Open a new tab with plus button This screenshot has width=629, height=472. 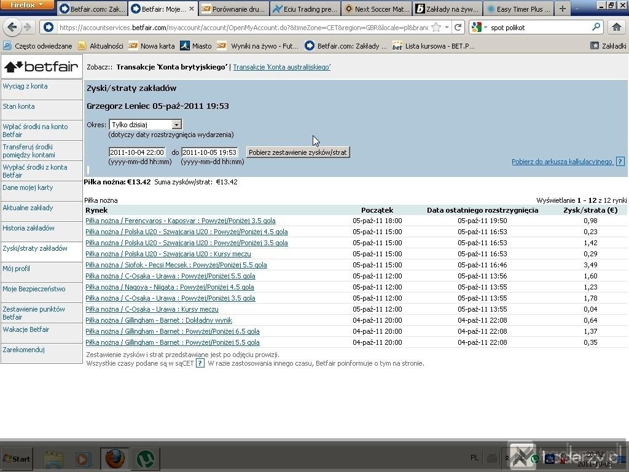click(x=563, y=9)
